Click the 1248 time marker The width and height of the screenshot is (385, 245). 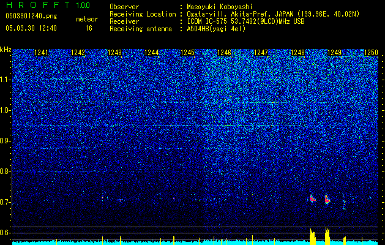tap(297, 53)
